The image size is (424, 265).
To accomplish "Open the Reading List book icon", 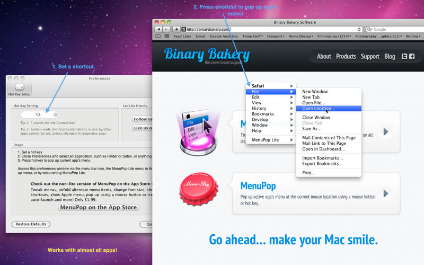I will [158, 36].
